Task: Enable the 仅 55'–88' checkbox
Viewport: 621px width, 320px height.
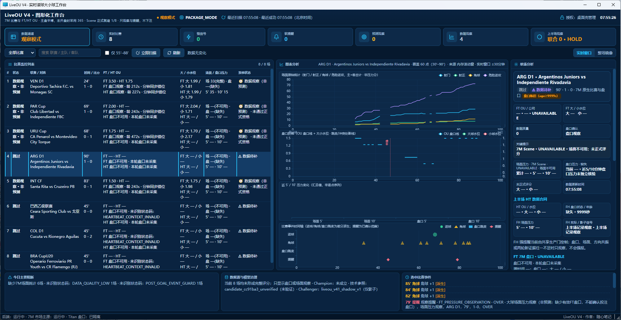Action: [107, 53]
